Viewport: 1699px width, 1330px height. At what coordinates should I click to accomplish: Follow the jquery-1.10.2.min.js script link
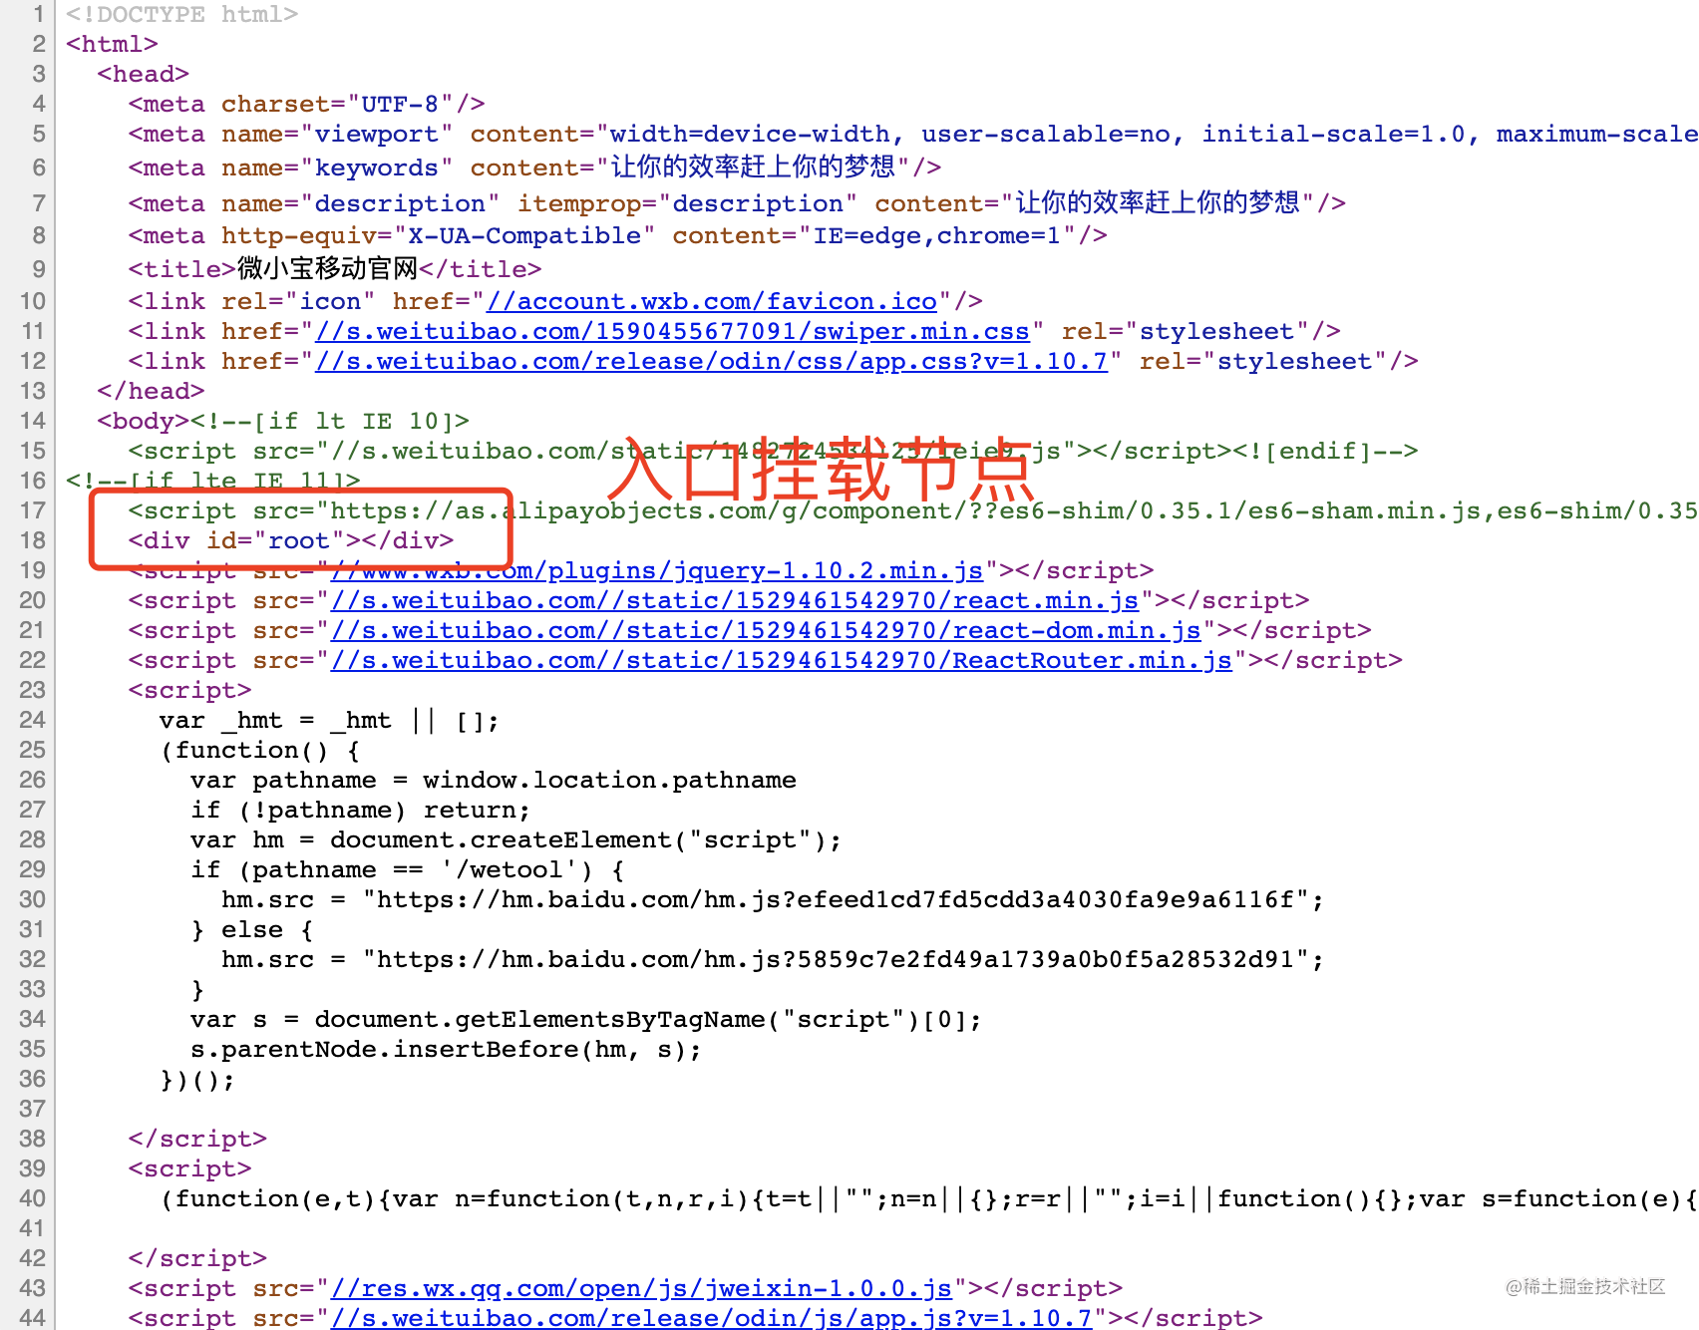click(x=657, y=570)
